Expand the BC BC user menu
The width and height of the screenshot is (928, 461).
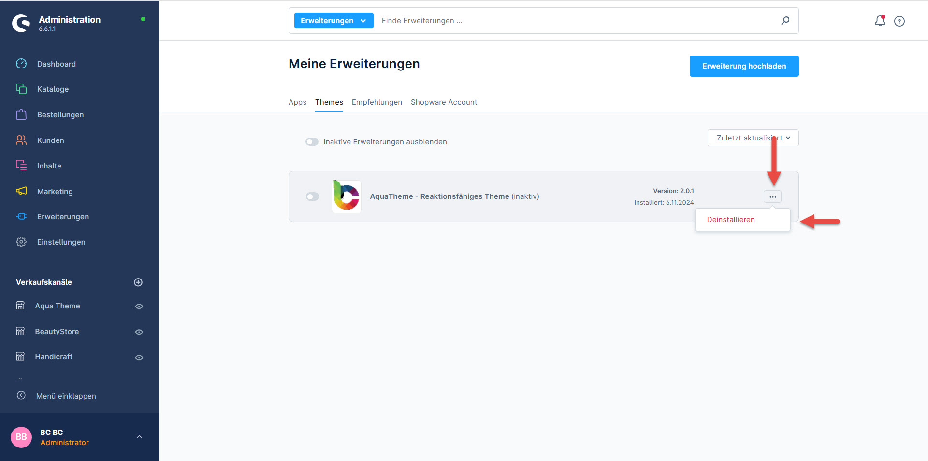pyautogui.click(x=139, y=437)
